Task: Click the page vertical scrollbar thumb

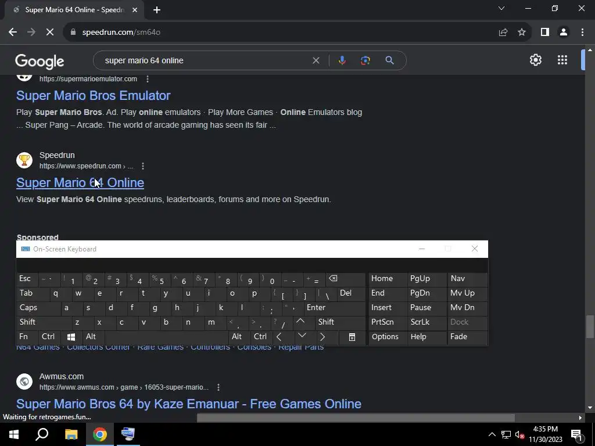Action: click(x=590, y=326)
